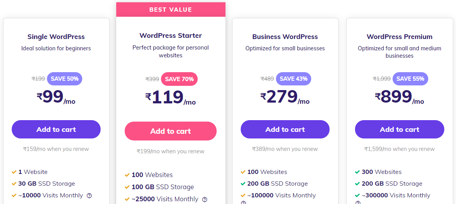Add Business WordPress plan to cart
The height and width of the screenshot is (204, 456).
click(285, 129)
